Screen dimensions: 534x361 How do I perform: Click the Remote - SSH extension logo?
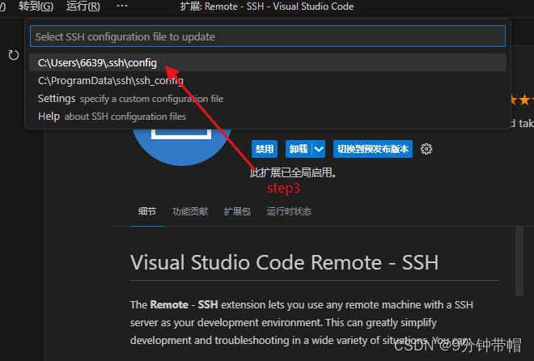(181, 147)
